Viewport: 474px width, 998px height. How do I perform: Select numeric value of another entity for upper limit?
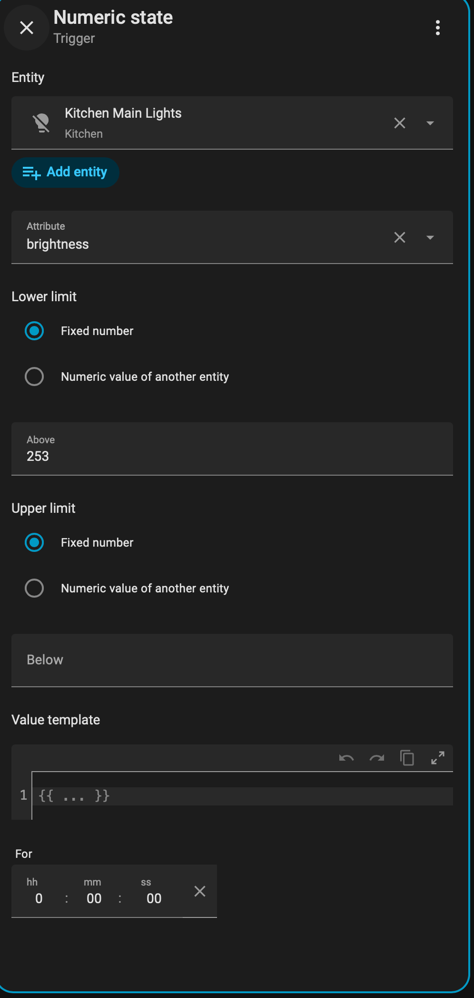(34, 589)
